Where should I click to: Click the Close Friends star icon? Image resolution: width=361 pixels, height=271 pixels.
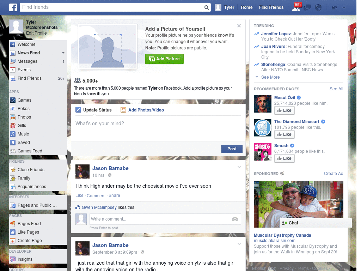(13, 170)
